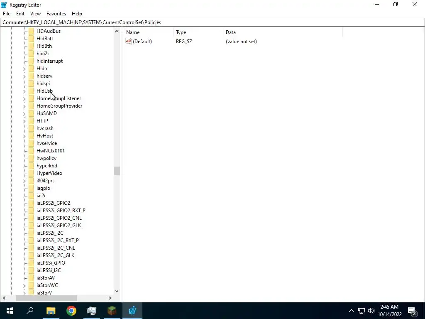
Task: Expand the HidUsb key
Action: coord(24,91)
